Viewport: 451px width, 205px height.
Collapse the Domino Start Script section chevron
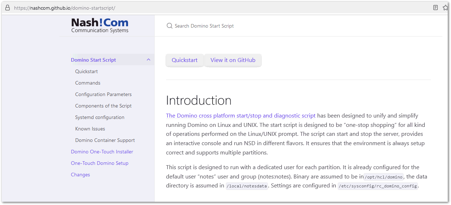tap(149, 60)
